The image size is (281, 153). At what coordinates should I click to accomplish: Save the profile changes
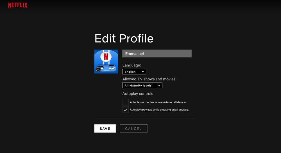click(x=105, y=129)
